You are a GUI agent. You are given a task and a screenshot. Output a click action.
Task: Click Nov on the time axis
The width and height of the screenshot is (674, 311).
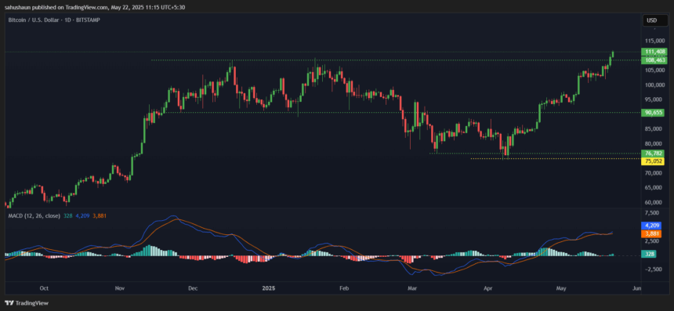pyautogui.click(x=120, y=288)
